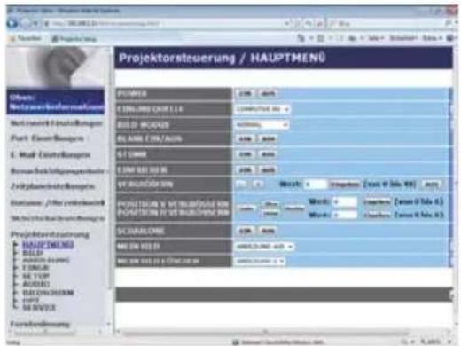Select OPT. under Projektorsteuerung

click(x=31, y=300)
